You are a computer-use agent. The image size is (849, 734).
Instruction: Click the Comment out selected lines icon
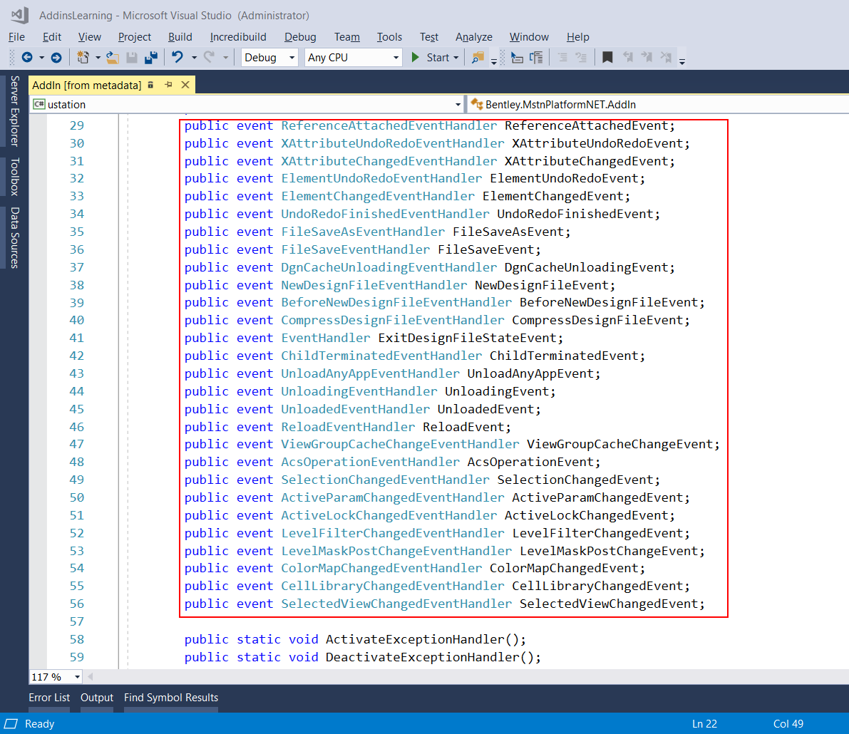click(582, 58)
